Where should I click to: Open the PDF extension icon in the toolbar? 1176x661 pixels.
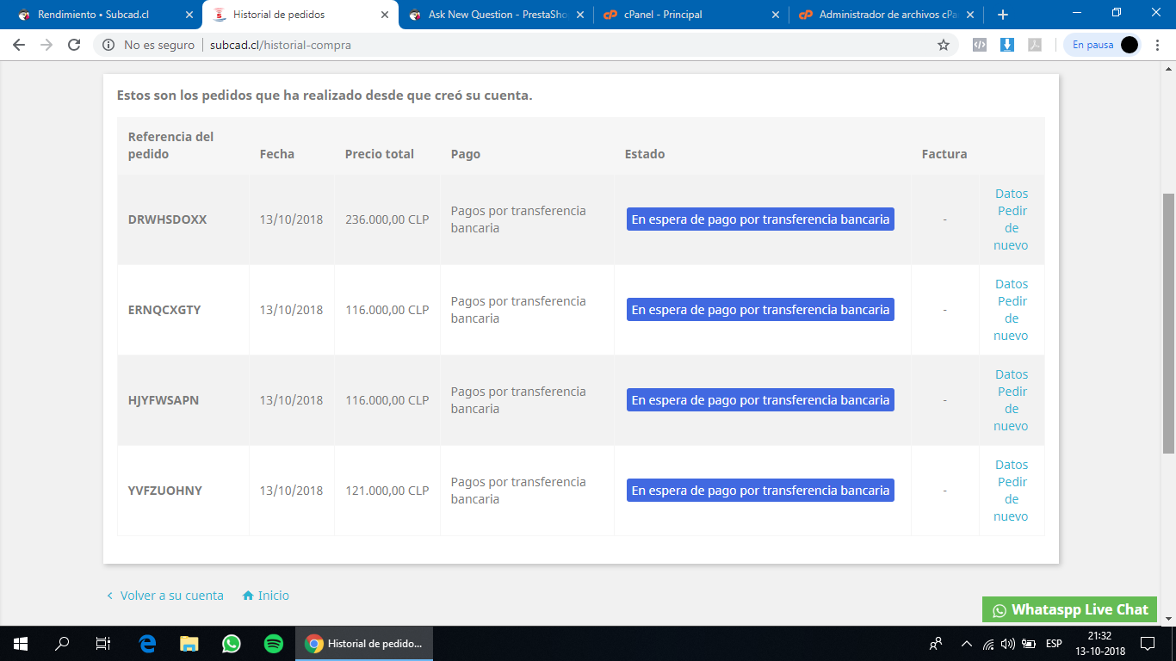click(1035, 45)
